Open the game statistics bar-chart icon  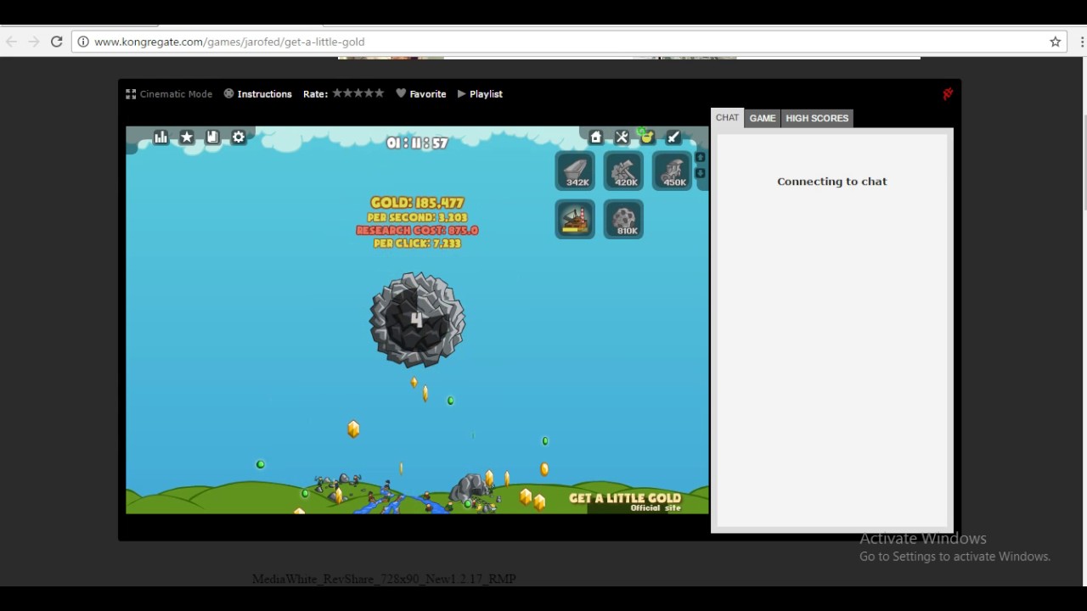point(161,137)
